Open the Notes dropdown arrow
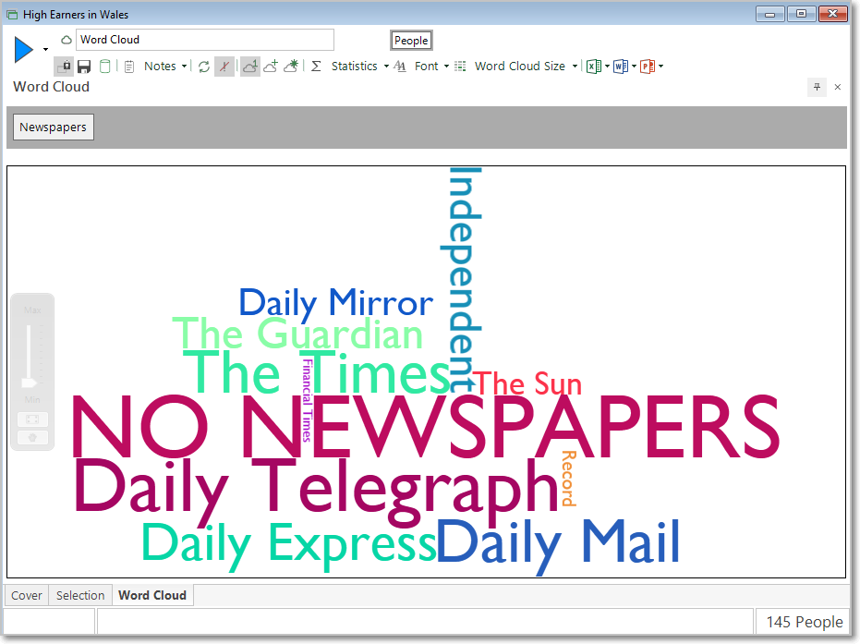This screenshot has height=644, width=860. point(185,67)
